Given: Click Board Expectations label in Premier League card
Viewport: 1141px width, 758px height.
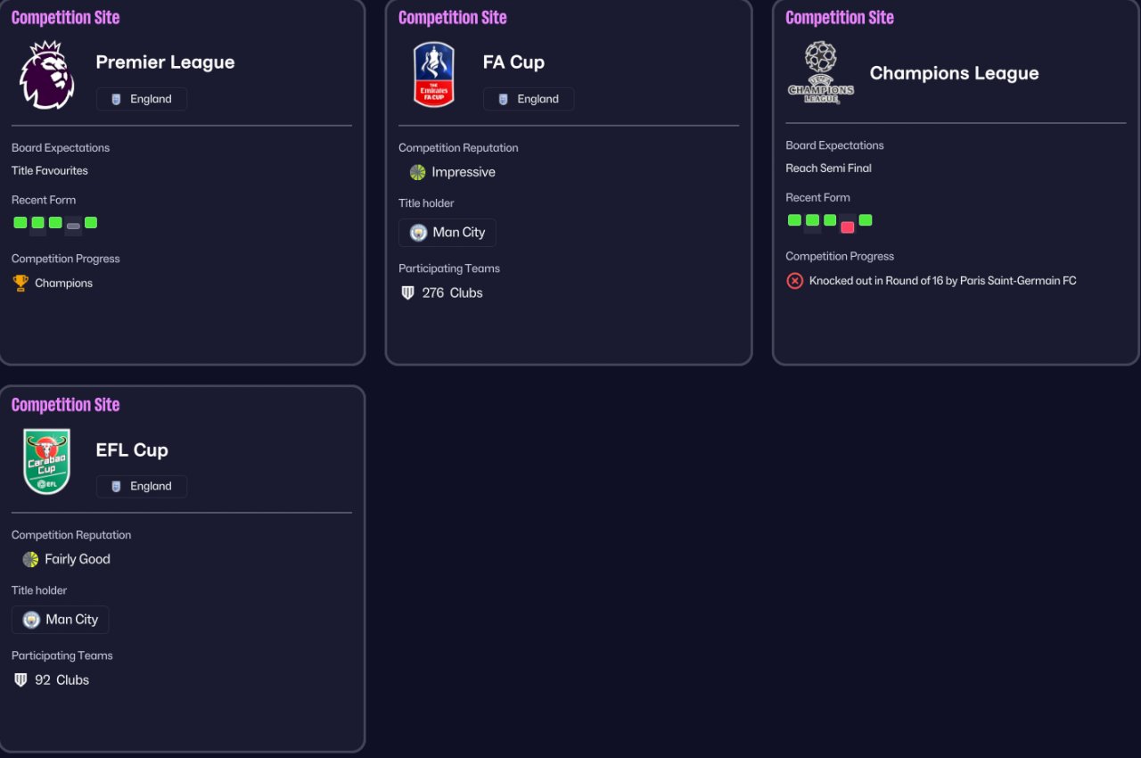Looking at the screenshot, I should click(x=61, y=148).
